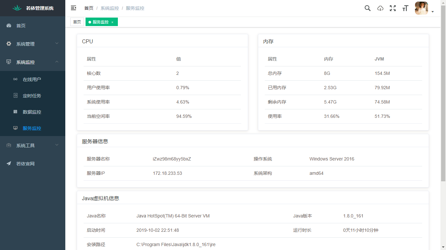Click Java HotSpot(TM) 64-Bit Server VM
This screenshot has width=446, height=250.
coord(173,216)
